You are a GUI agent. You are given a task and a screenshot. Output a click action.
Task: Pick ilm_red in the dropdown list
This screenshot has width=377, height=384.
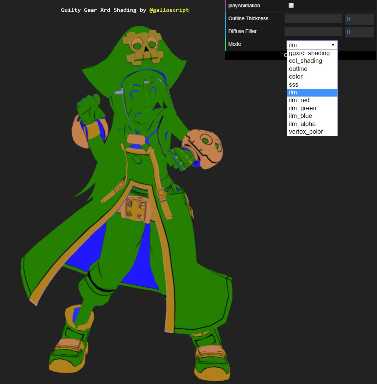pos(312,100)
